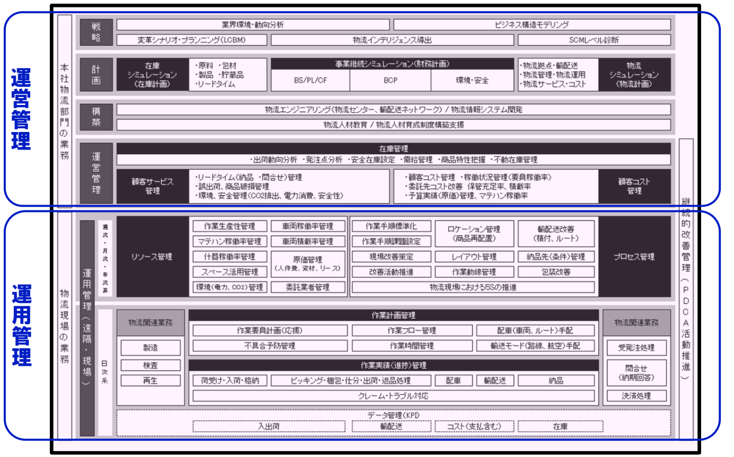Select 輸送モード(路線、航空)手配 box

coord(535,346)
